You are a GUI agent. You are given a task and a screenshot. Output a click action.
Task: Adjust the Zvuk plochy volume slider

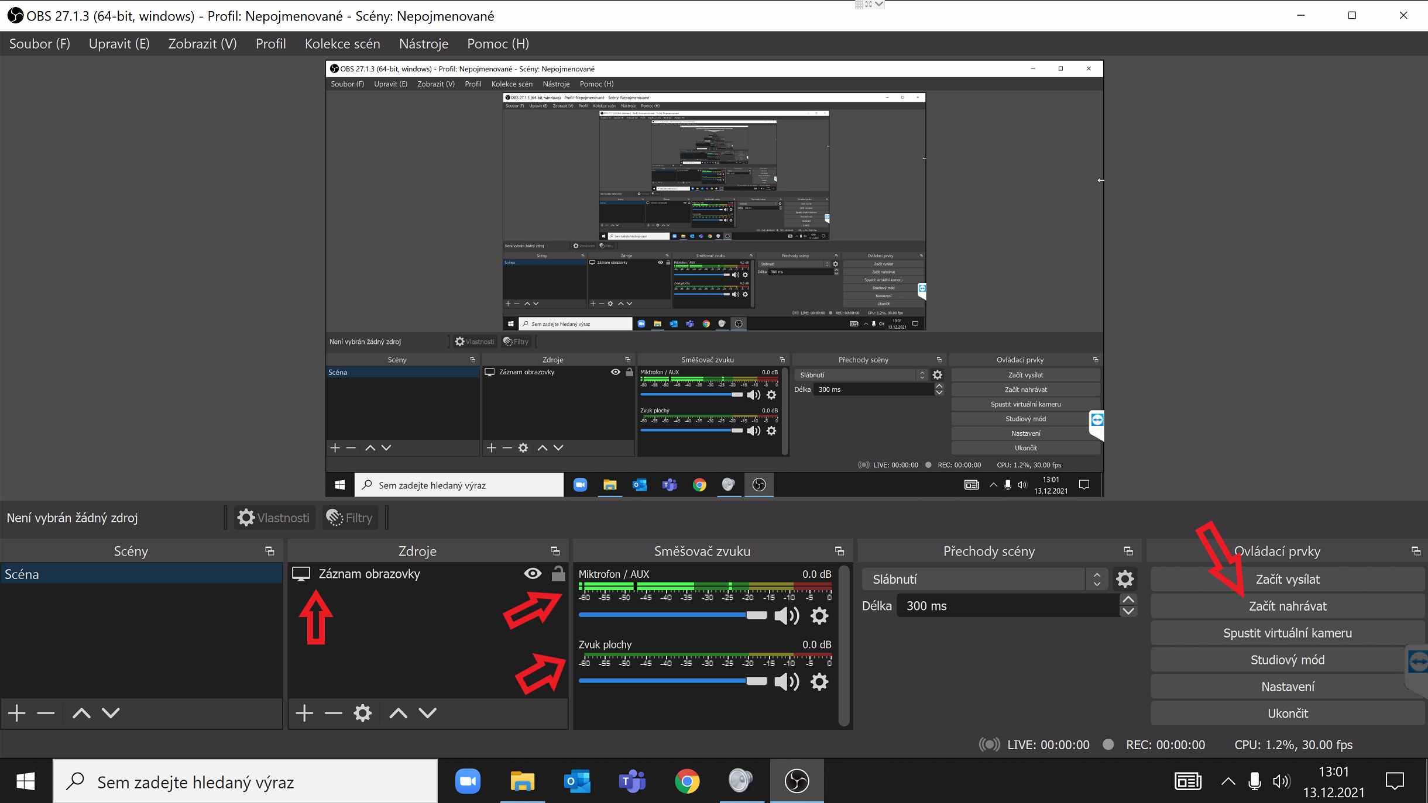pos(672,681)
